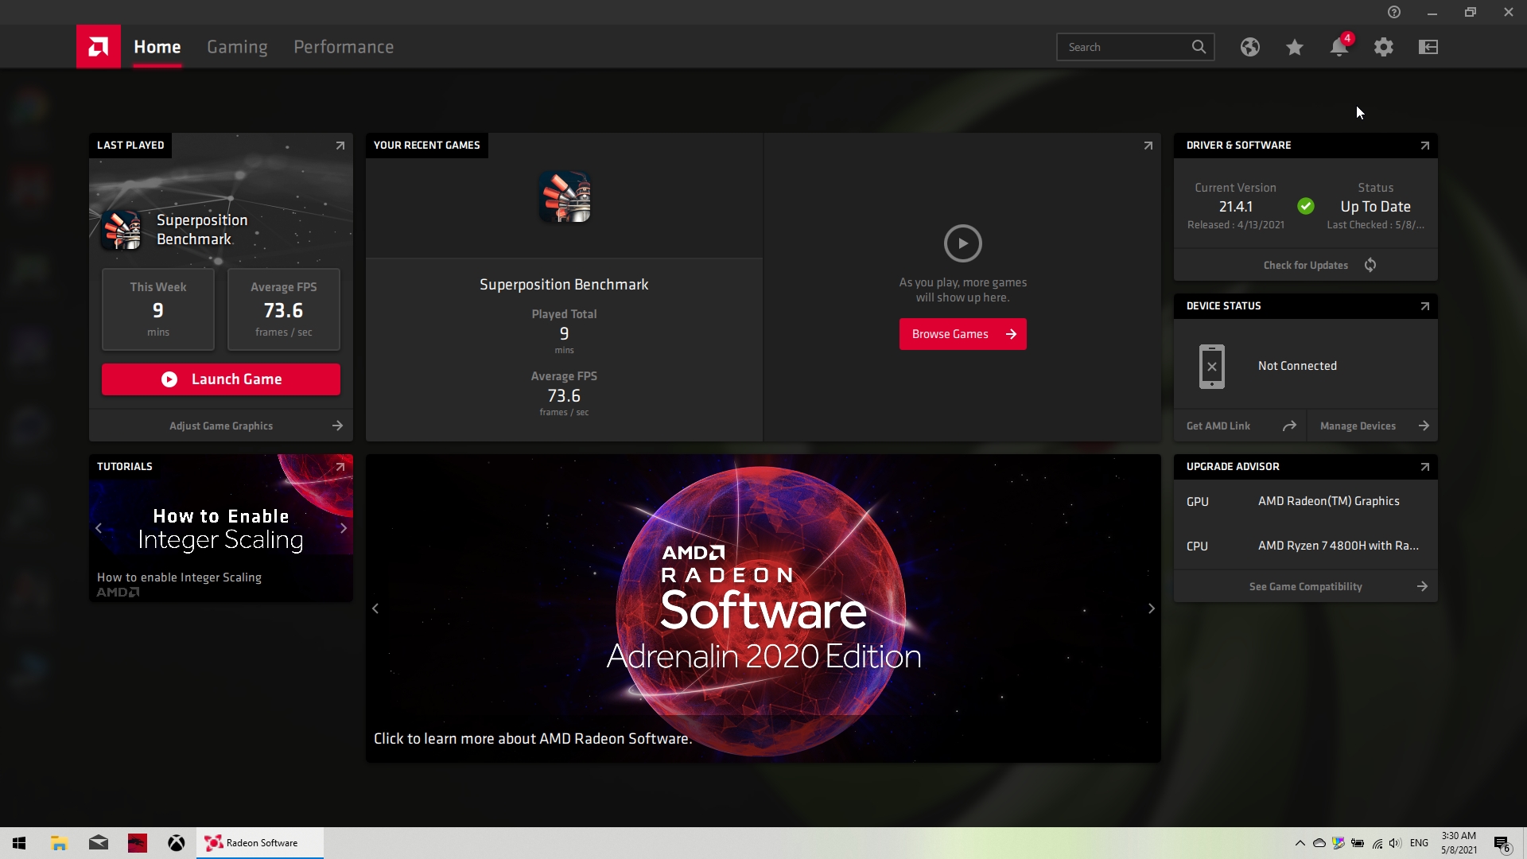Viewport: 1527px width, 859px height.
Task: Expand the Driver & Software panel
Action: [1424, 146]
